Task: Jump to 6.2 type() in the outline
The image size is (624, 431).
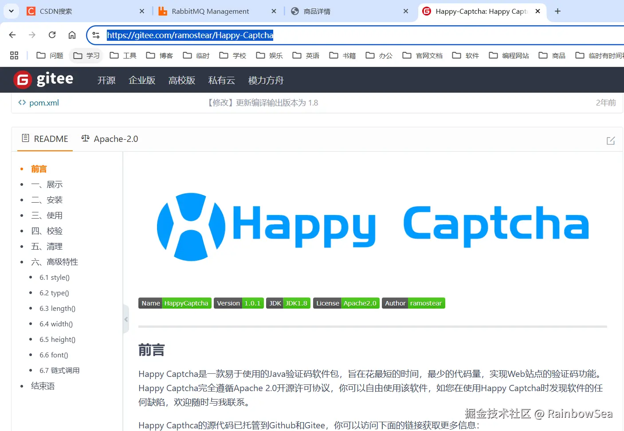Action: (x=54, y=293)
